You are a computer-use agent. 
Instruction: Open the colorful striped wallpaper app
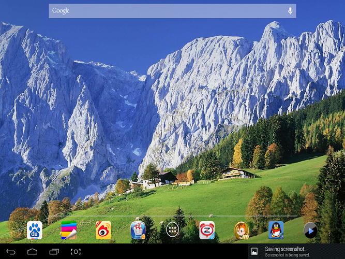coord(69,230)
